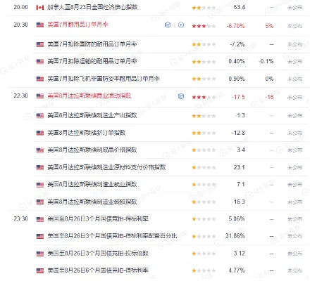Click the US flag beside 美国7月耐用品订单月率
The height and width of the screenshot is (281, 310).
[40, 25]
